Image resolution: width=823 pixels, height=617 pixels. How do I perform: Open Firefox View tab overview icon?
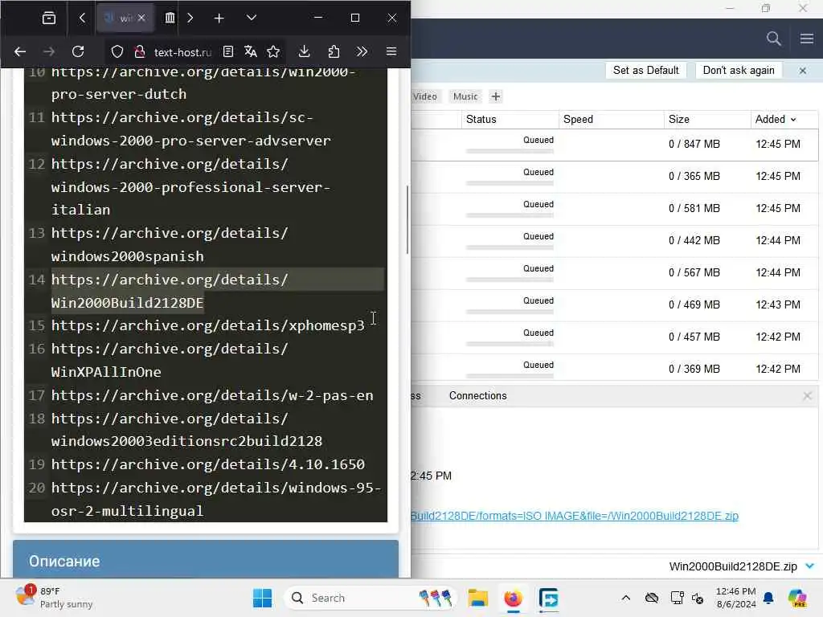pyautogui.click(x=49, y=18)
